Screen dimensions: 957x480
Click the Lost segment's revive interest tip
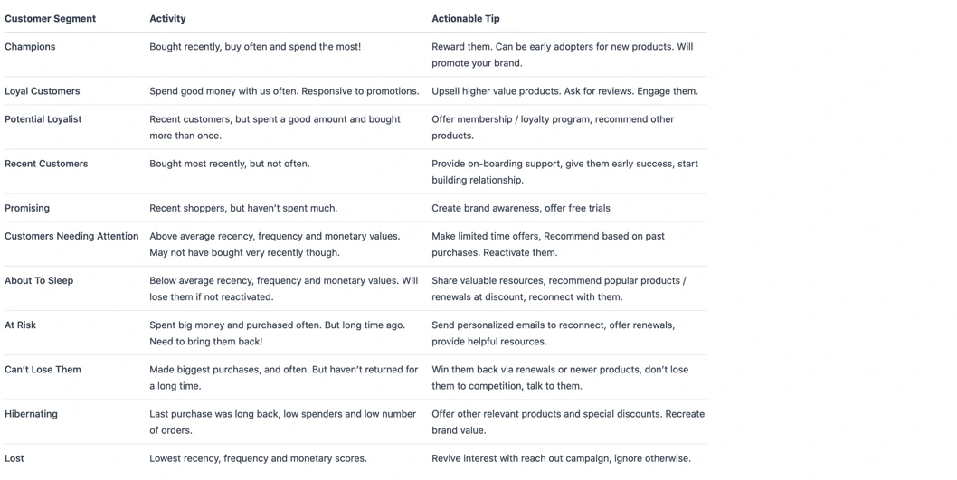pos(561,458)
